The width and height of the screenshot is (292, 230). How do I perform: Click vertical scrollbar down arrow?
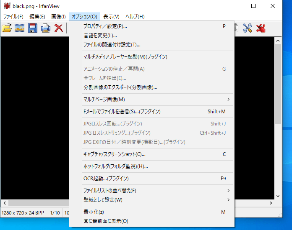coord(278,196)
